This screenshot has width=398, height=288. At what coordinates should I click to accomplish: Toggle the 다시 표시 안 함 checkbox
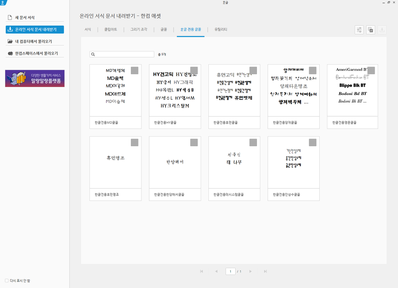click(x=7, y=280)
